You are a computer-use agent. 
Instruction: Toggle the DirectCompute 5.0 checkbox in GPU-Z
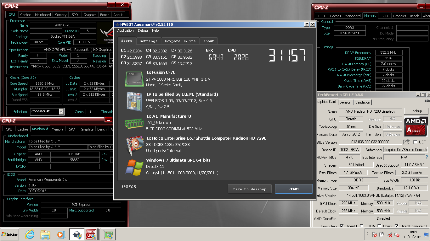click(x=397, y=226)
